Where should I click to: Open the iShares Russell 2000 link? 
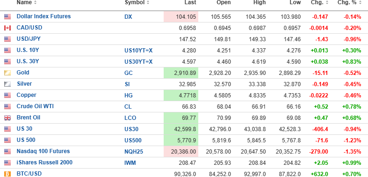click(x=44, y=162)
